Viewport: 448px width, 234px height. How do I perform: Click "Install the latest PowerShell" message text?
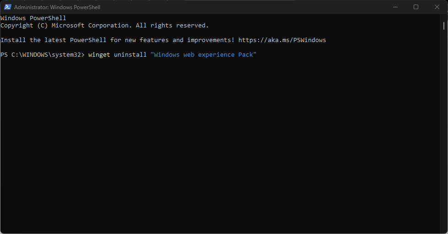pos(54,40)
